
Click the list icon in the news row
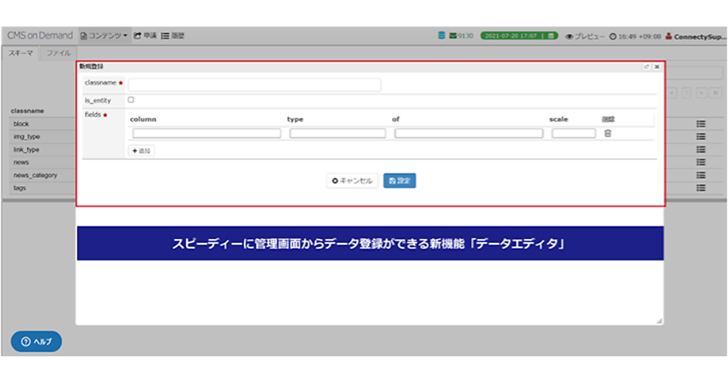(x=701, y=163)
